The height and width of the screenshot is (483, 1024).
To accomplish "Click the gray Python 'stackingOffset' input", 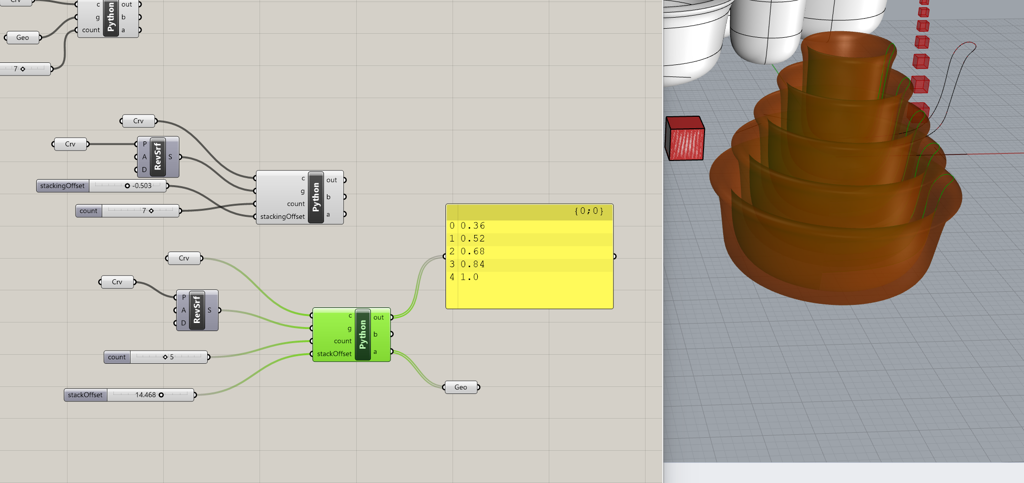I will [x=282, y=216].
